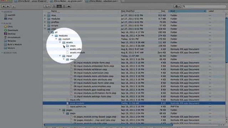Collapse the assets folder
The height and width of the screenshot is (128, 228).
point(60,42)
